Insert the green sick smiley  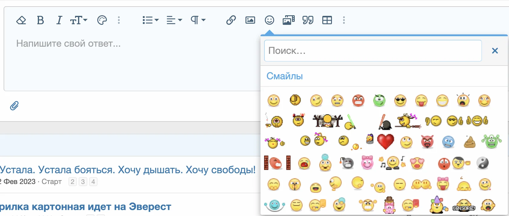pos(379,101)
